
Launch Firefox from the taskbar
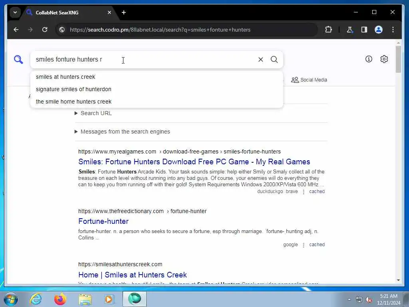tap(60, 299)
